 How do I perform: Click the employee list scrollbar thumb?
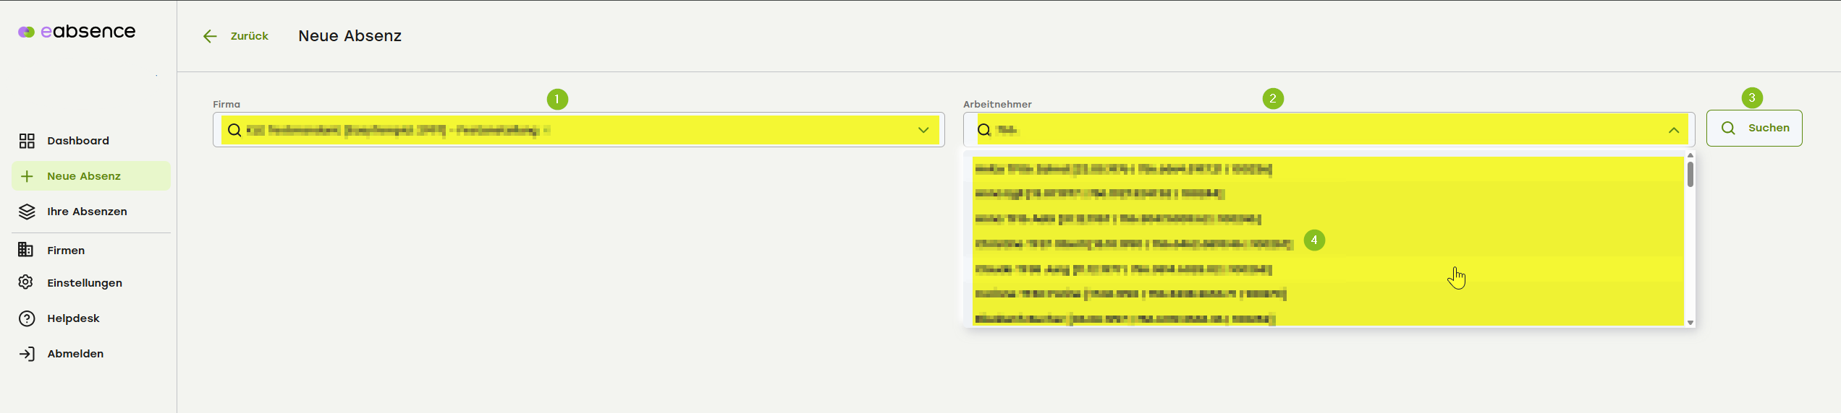click(1690, 174)
